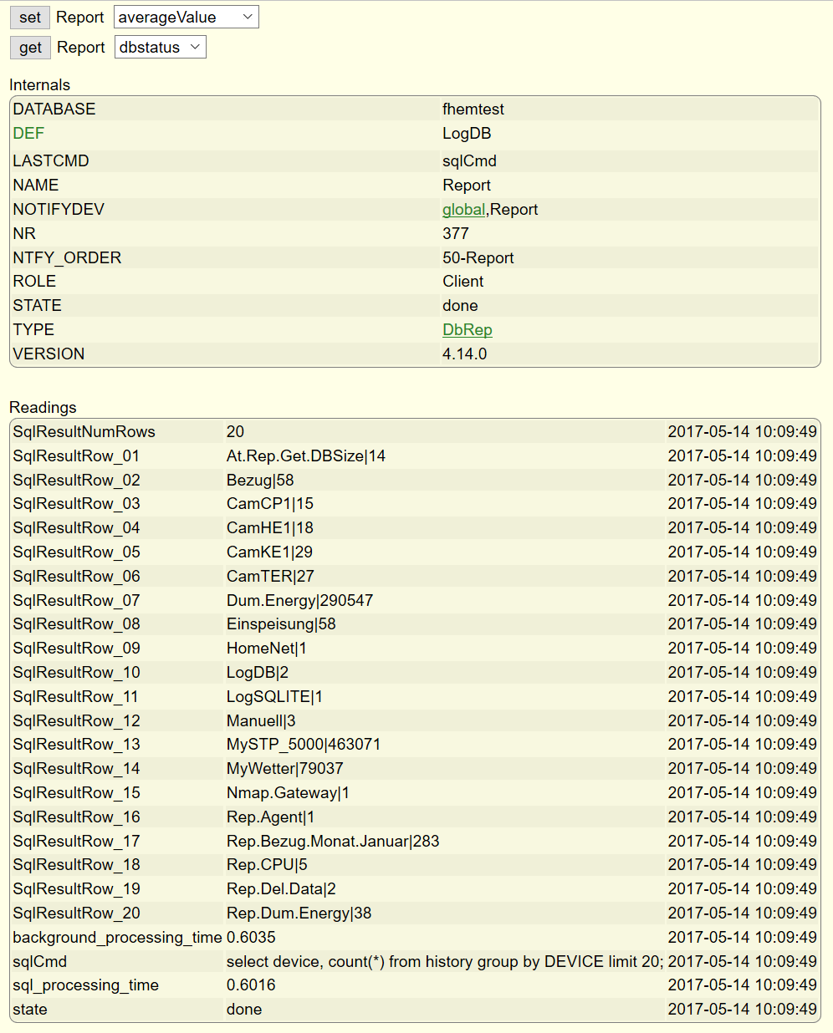833x1033 pixels.
Task: Open the global link in NOTIFYDEV
Action: coord(463,209)
